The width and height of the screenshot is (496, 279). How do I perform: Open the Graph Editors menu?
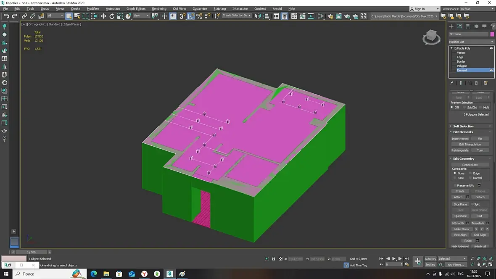136,8
